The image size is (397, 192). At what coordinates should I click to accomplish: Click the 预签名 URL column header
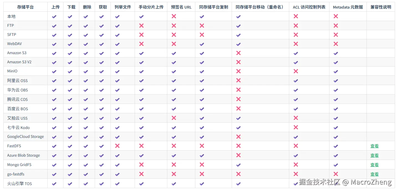[181, 7]
